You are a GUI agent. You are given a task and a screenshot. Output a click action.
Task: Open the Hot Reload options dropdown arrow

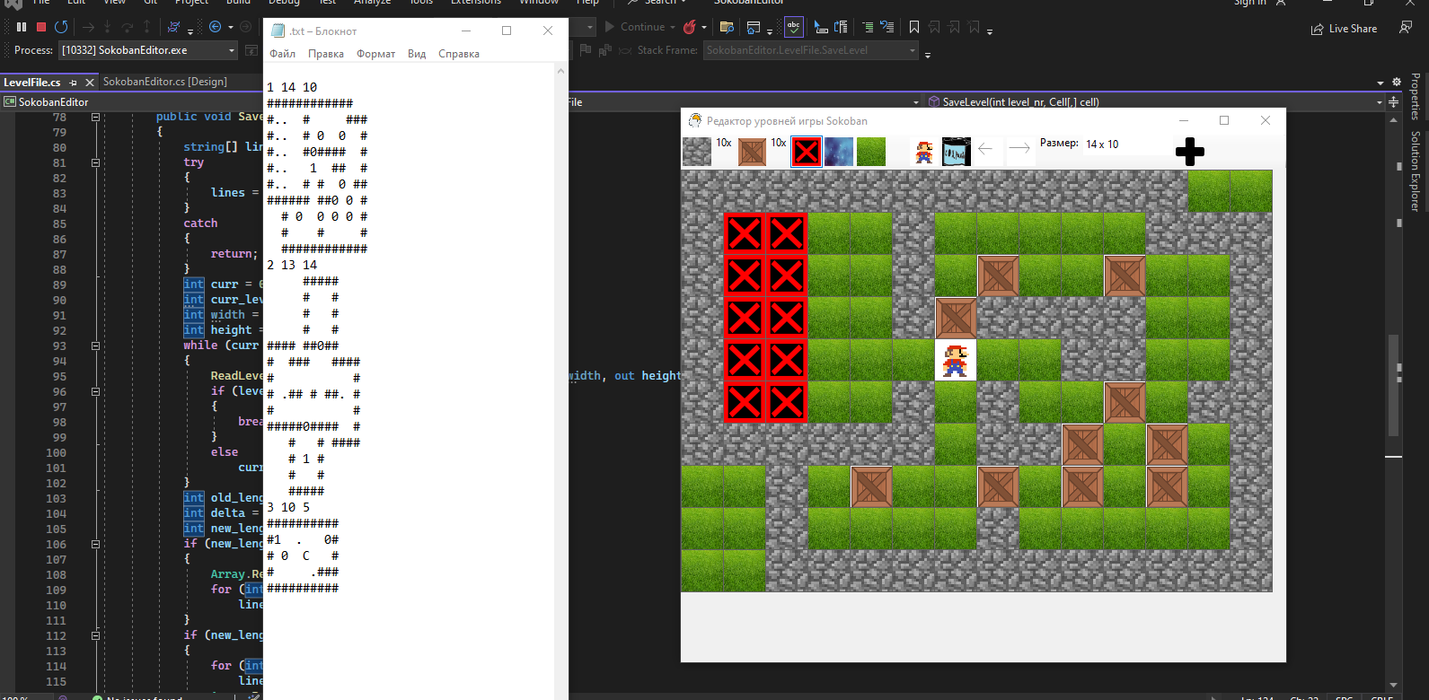tap(704, 27)
